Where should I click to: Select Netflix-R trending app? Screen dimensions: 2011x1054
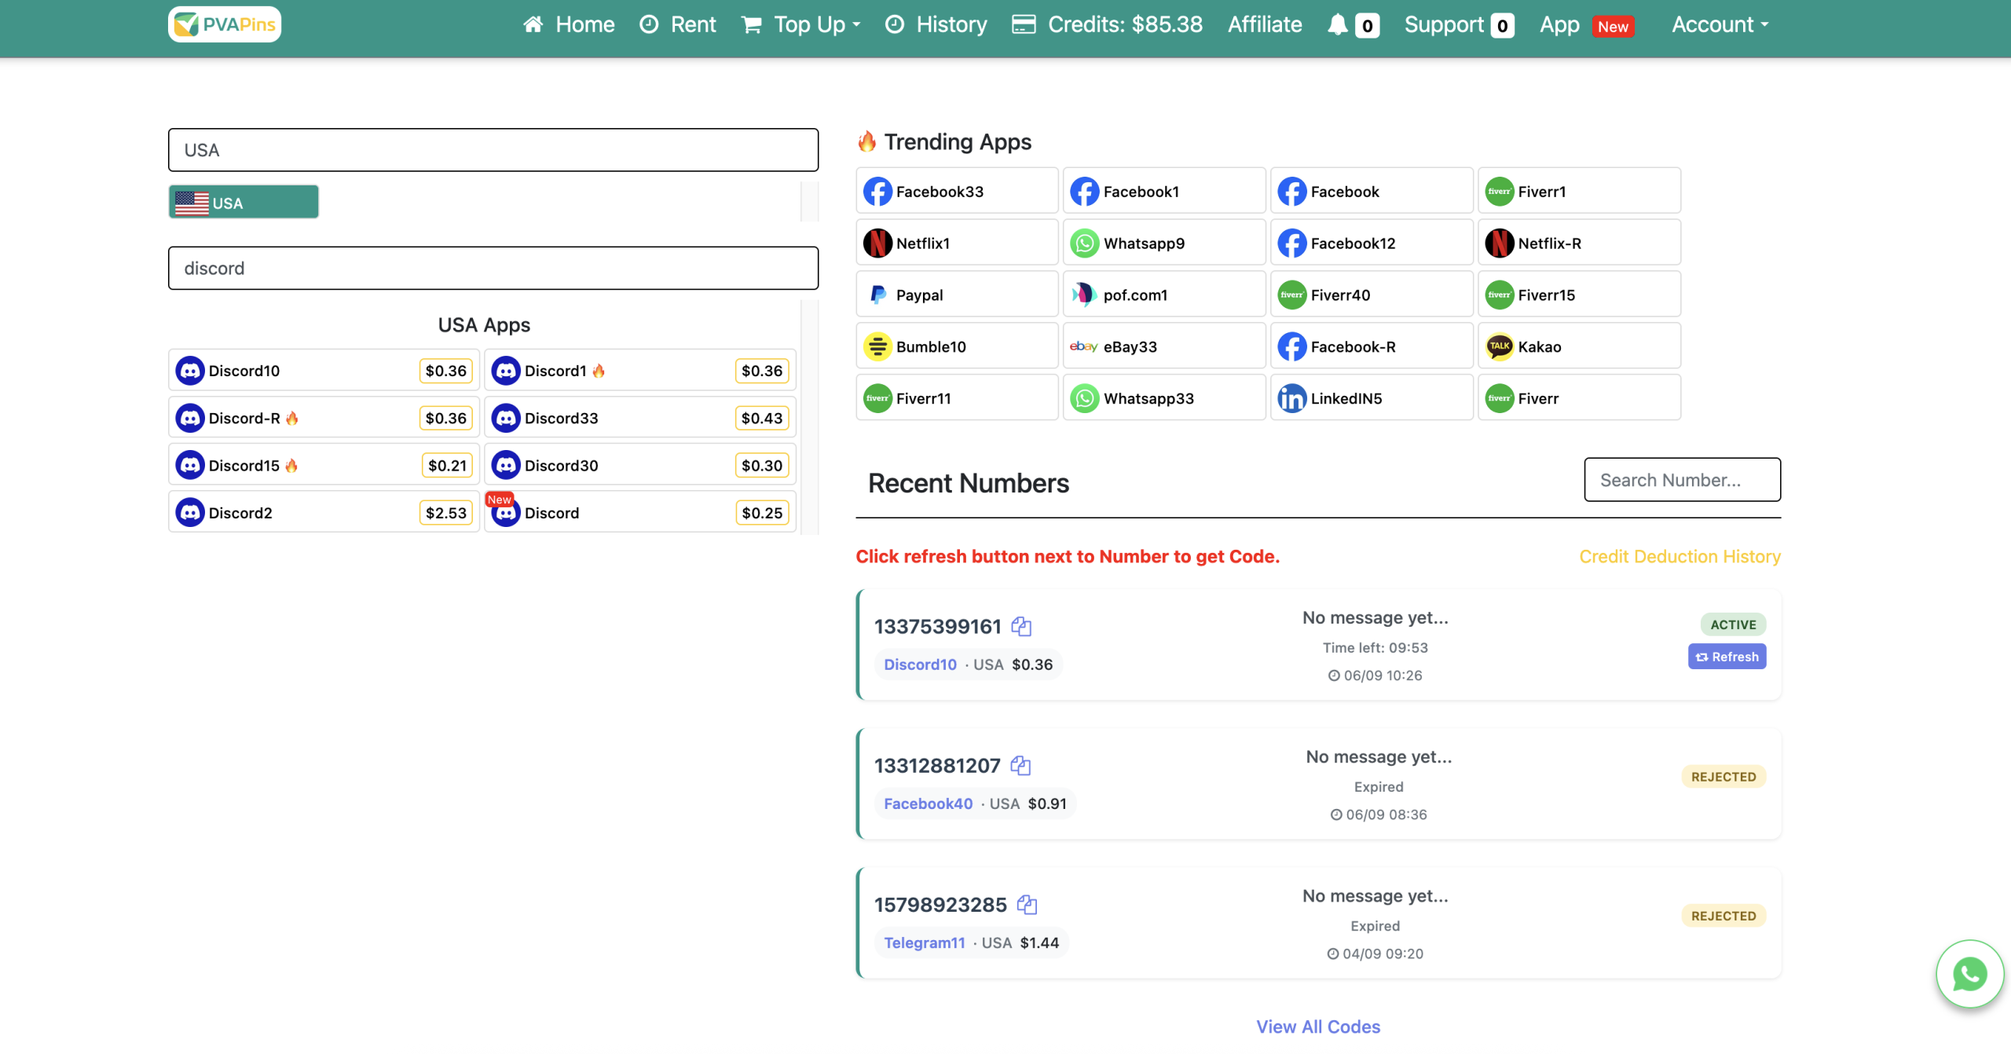pos(1579,243)
